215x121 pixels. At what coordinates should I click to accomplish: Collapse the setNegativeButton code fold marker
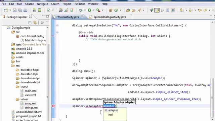click(57, 26)
